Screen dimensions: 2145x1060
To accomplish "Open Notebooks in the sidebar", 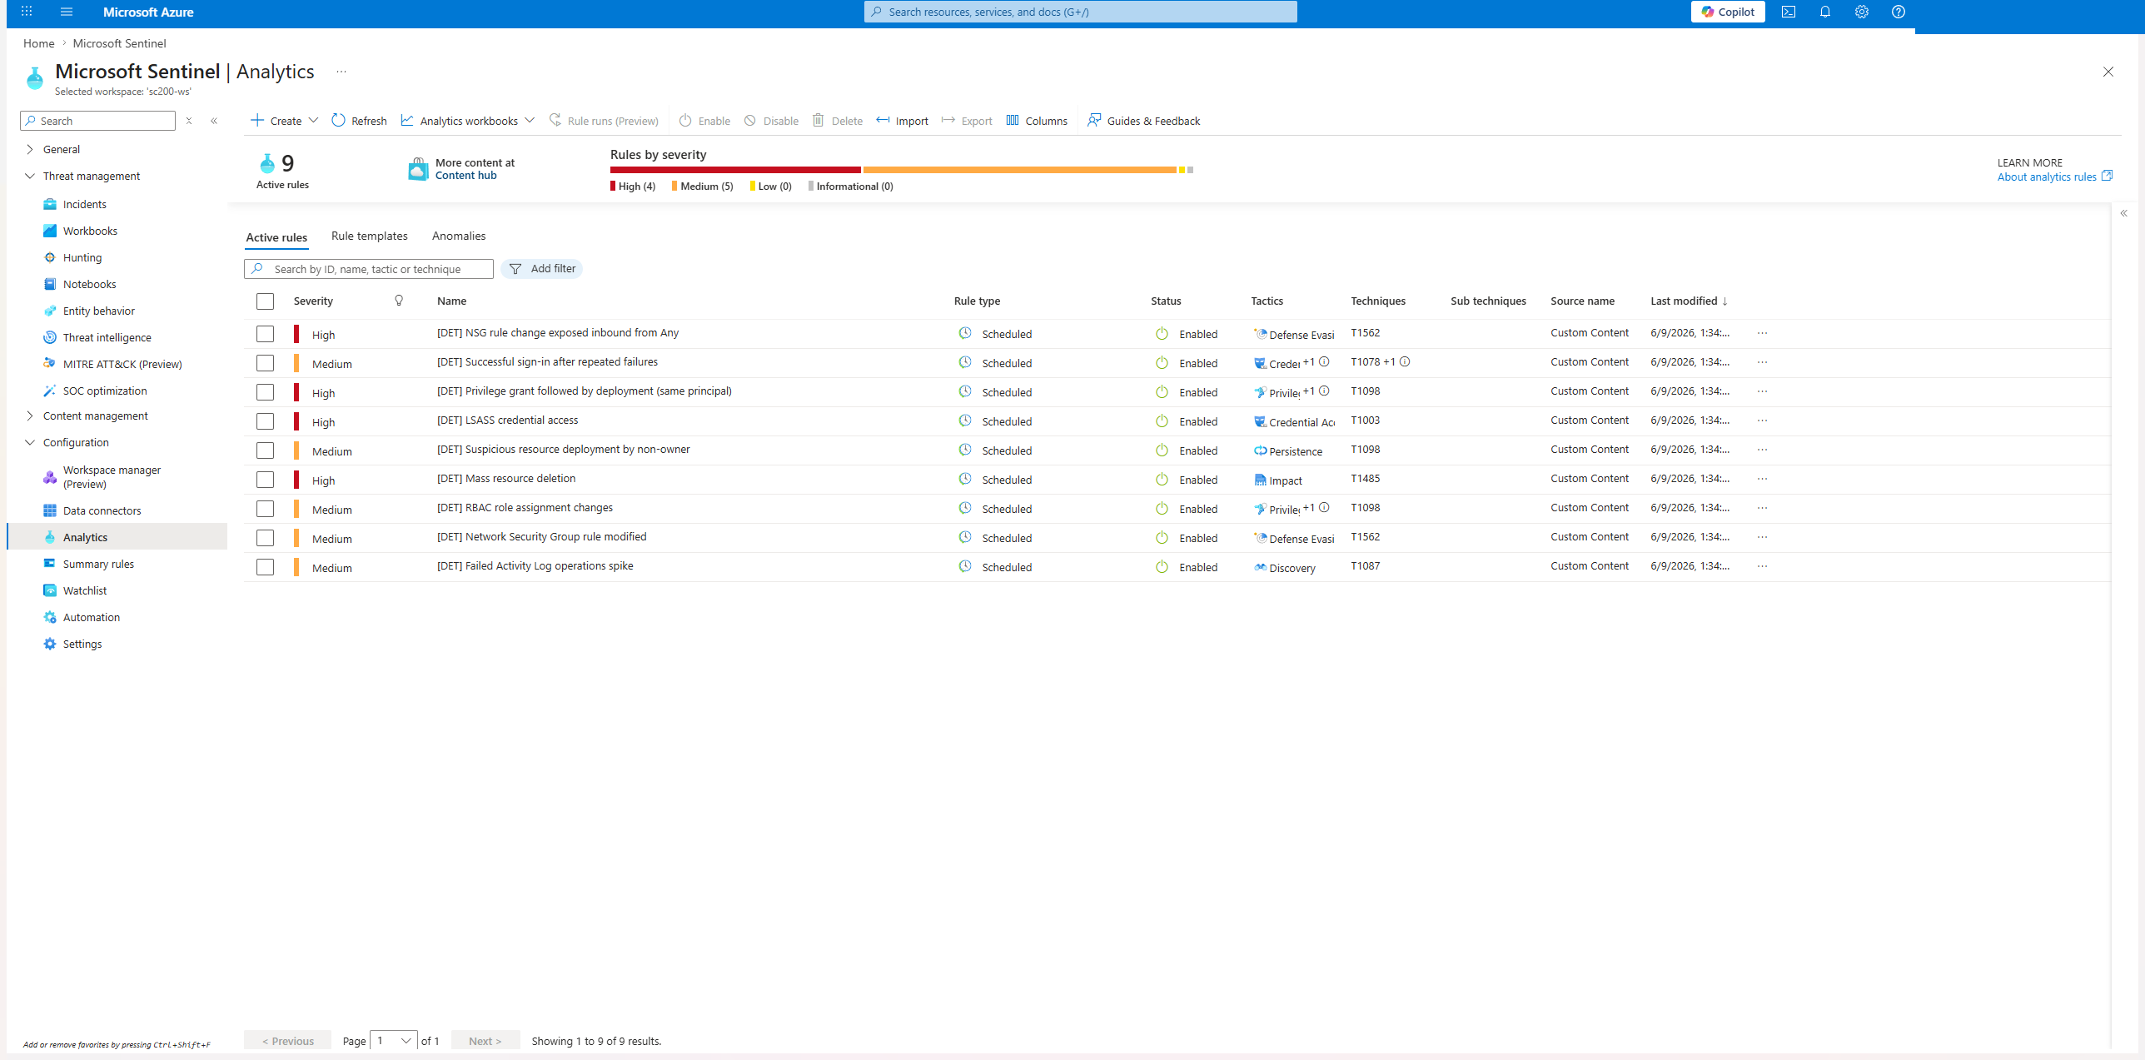I will 90,284.
